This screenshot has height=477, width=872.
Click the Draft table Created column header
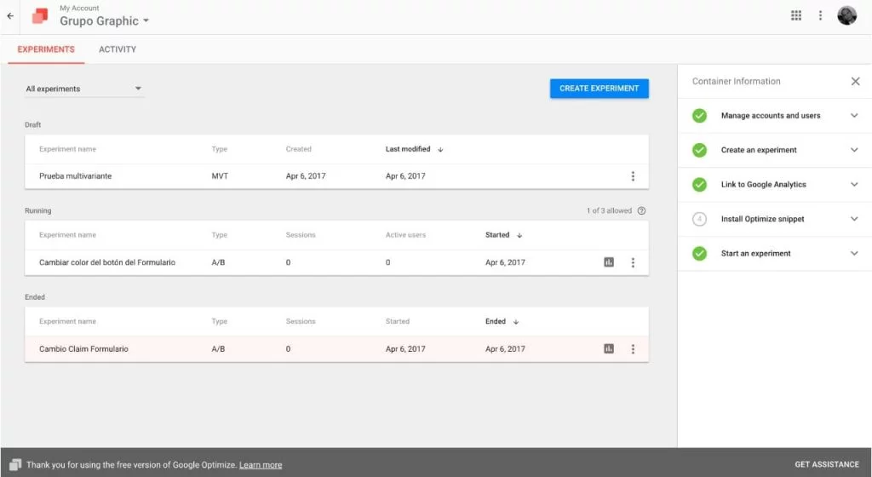point(299,149)
